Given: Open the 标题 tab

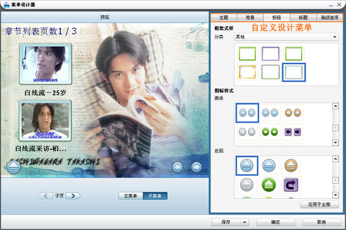Looking at the screenshot, I should point(303,17).
